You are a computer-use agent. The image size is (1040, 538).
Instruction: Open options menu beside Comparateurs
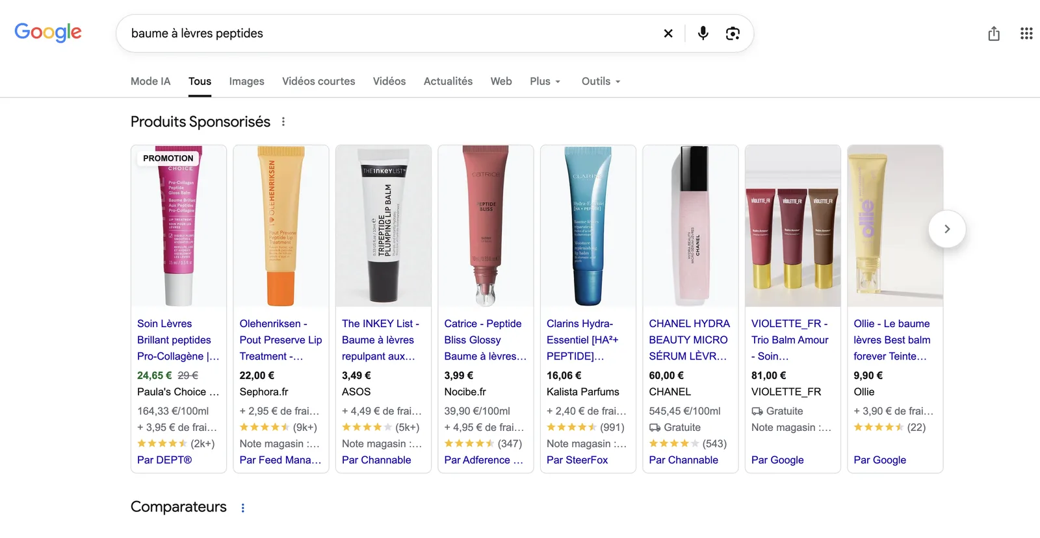tap(243, 508)
